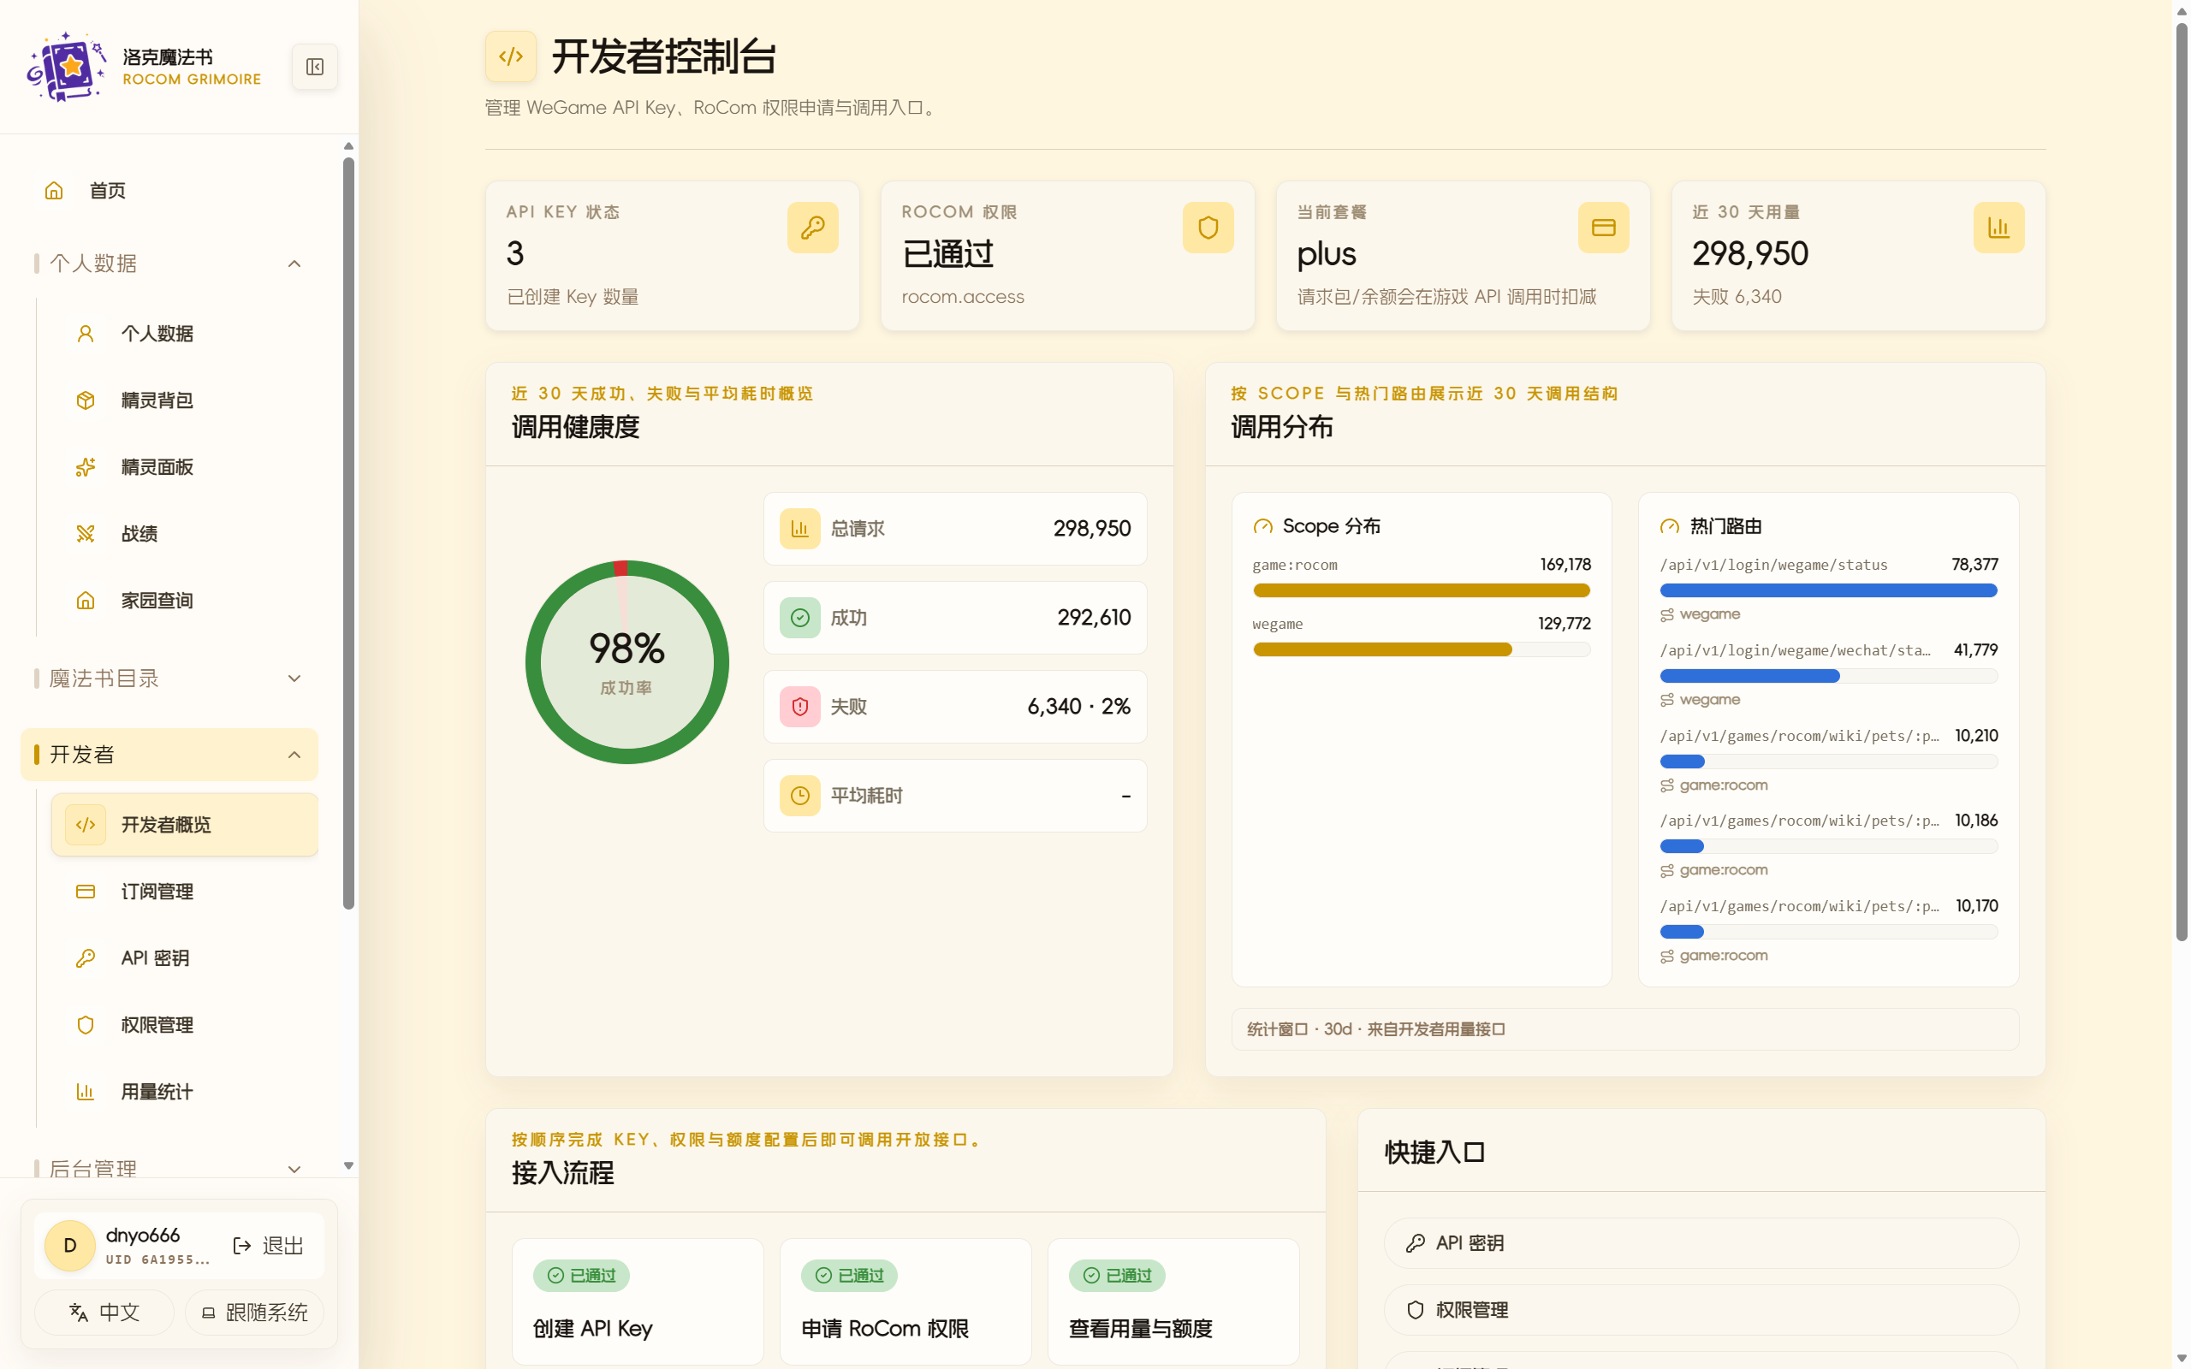Image resolution: width=2191 pixels, height=1369 pixels.
Task: Click the code icon beside 开发者控制台 title
Action: (511, 56)
